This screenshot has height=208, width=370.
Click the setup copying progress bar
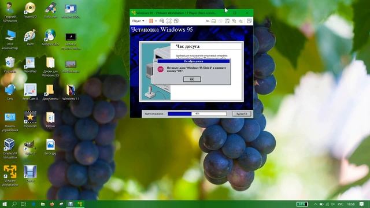[x=197, y=114]
